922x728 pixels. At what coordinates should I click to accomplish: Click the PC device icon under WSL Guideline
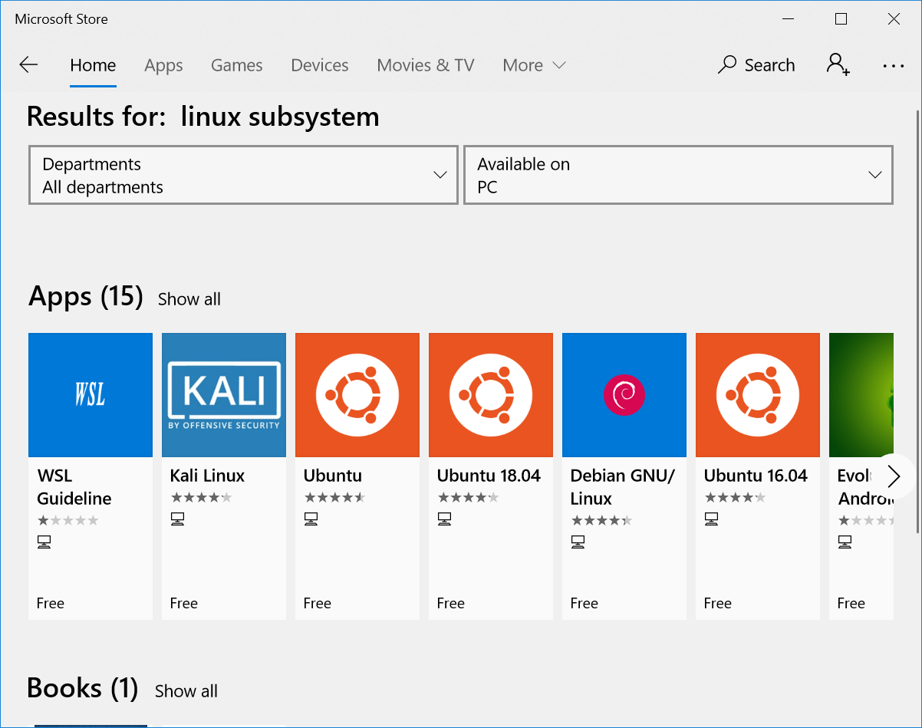point(44,543)
